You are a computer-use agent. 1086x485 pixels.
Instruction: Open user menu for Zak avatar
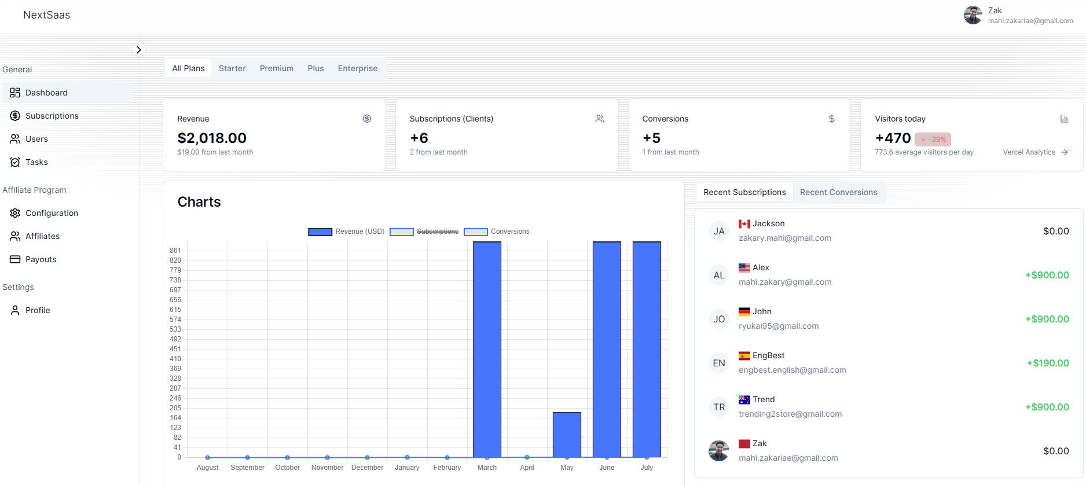(x=973, y=16)
